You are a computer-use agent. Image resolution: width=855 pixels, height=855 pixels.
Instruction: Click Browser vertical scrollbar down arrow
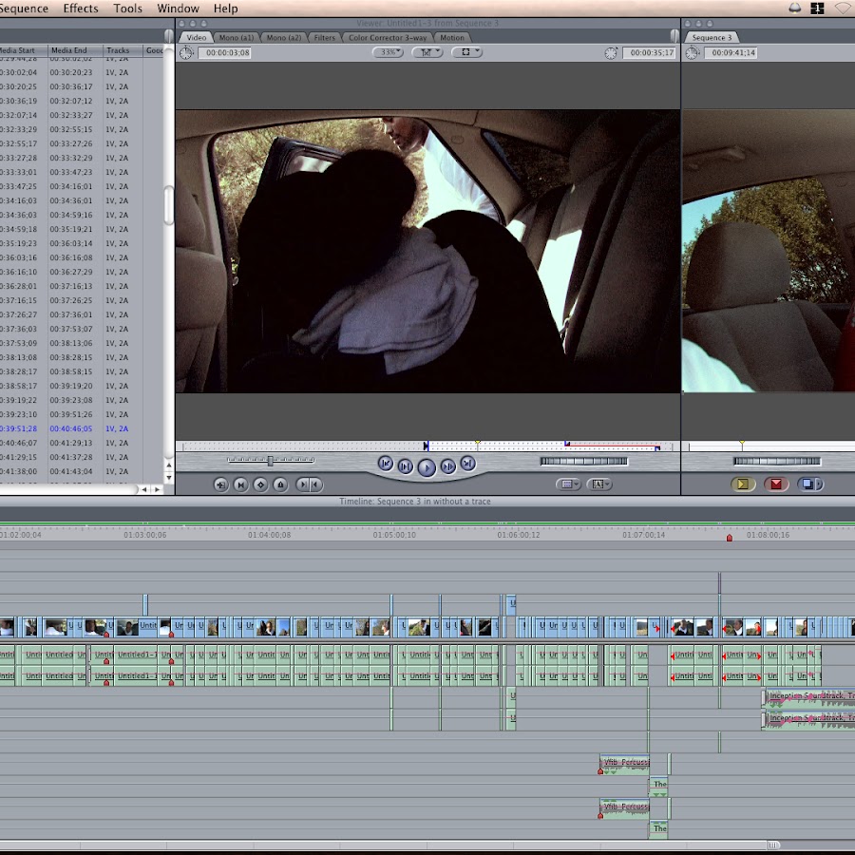pyautogui.click(x=169, y=478)
